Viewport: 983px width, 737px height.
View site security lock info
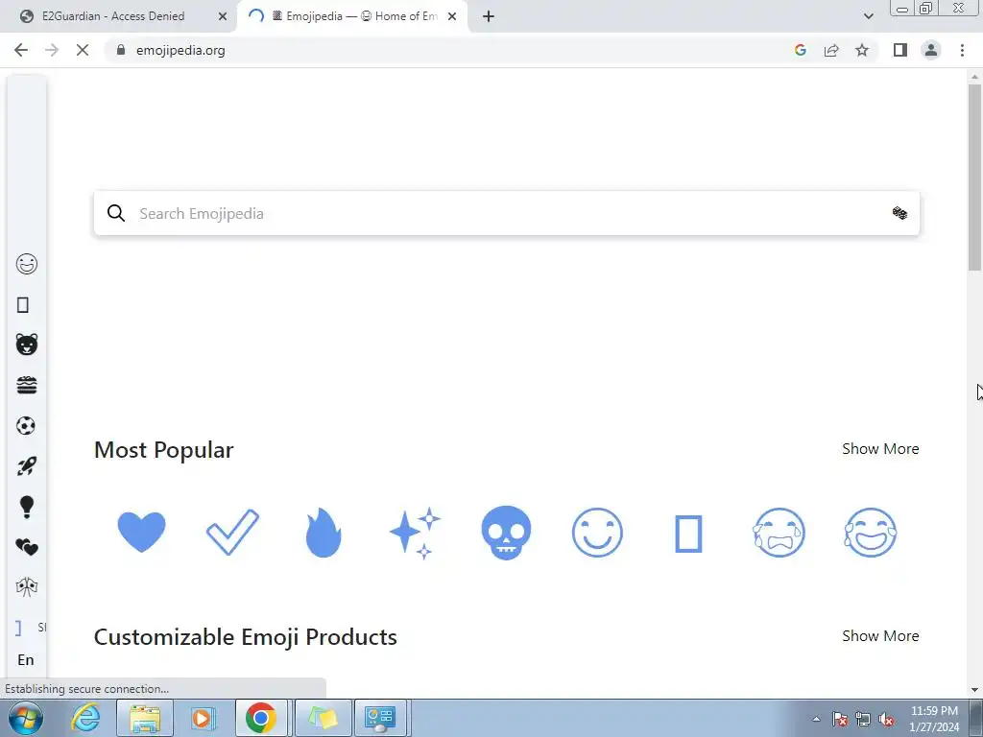121,50
